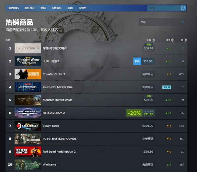Screen dimensions: 197x172
Task: Click the Civilization VII $69.99 price
Action: (149, 48)
